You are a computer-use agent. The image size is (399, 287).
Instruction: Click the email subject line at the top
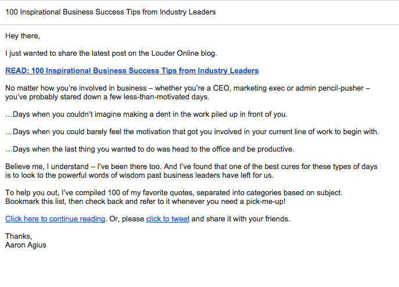(110, 12)
